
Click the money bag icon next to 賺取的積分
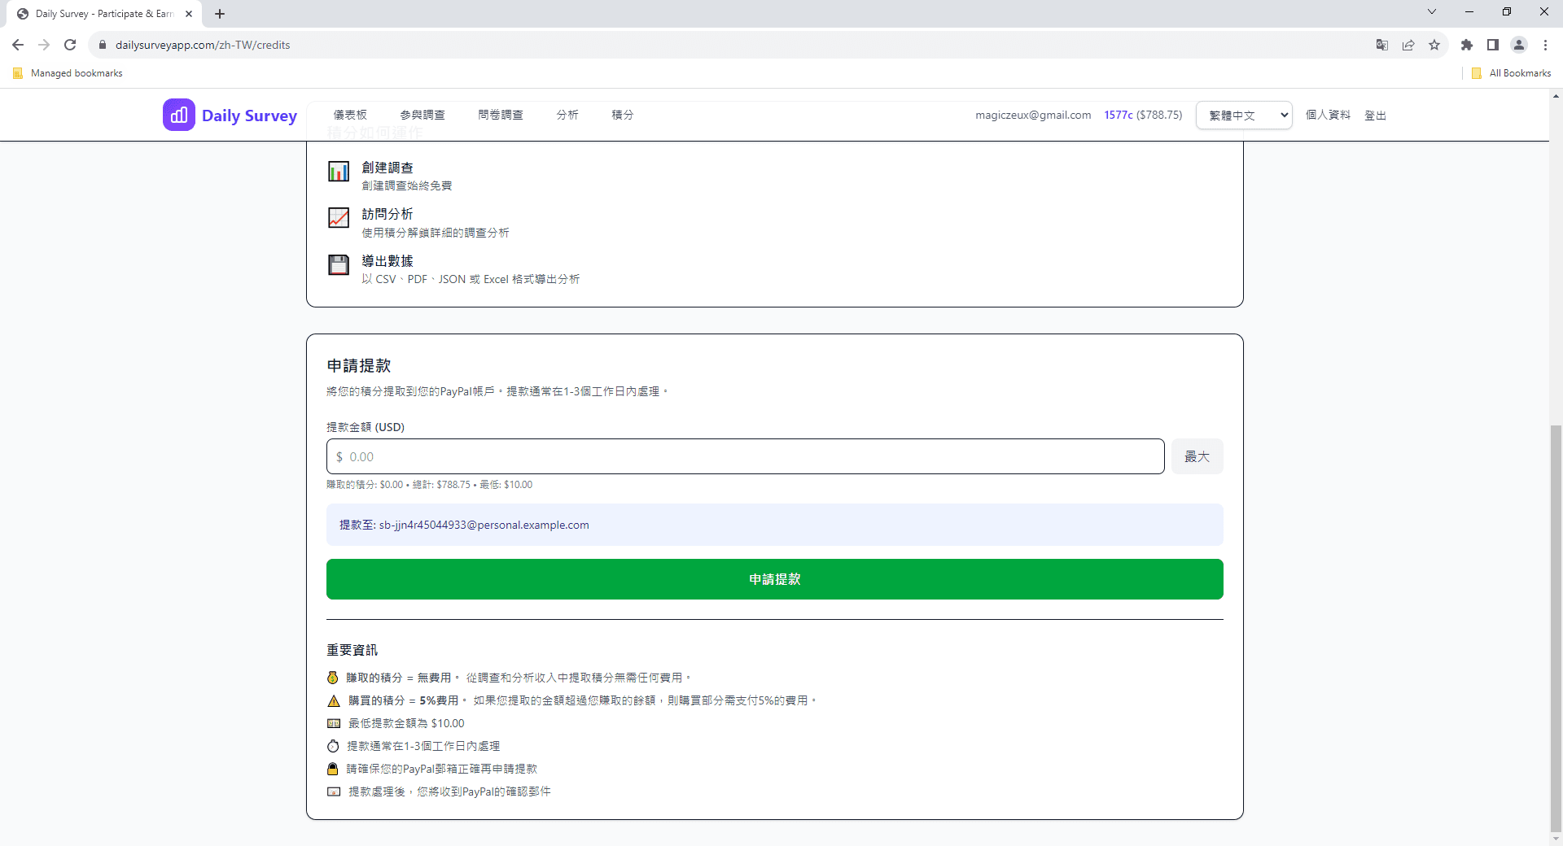point(333,677)
